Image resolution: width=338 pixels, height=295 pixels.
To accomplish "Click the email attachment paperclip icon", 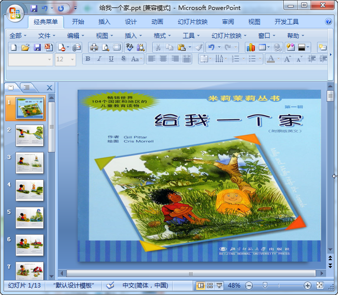I will (76, 47).
